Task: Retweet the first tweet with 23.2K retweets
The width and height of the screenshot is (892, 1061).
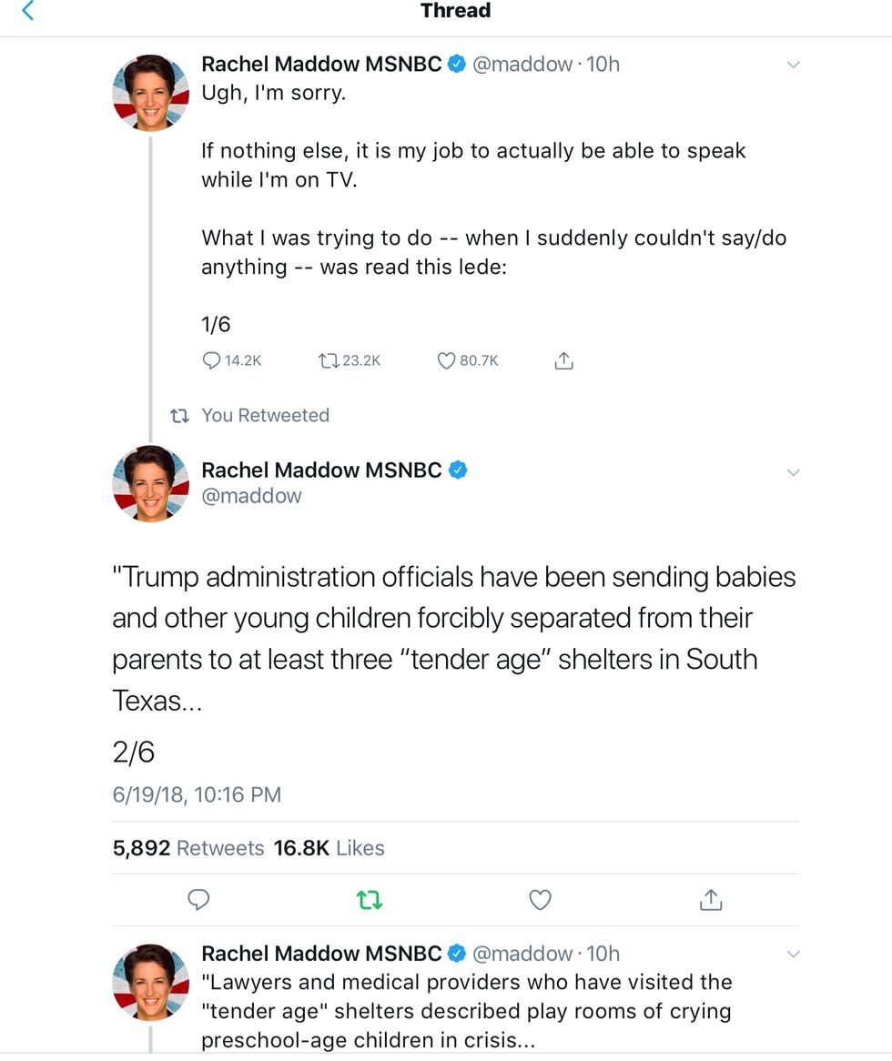Action: coord(328,361)
